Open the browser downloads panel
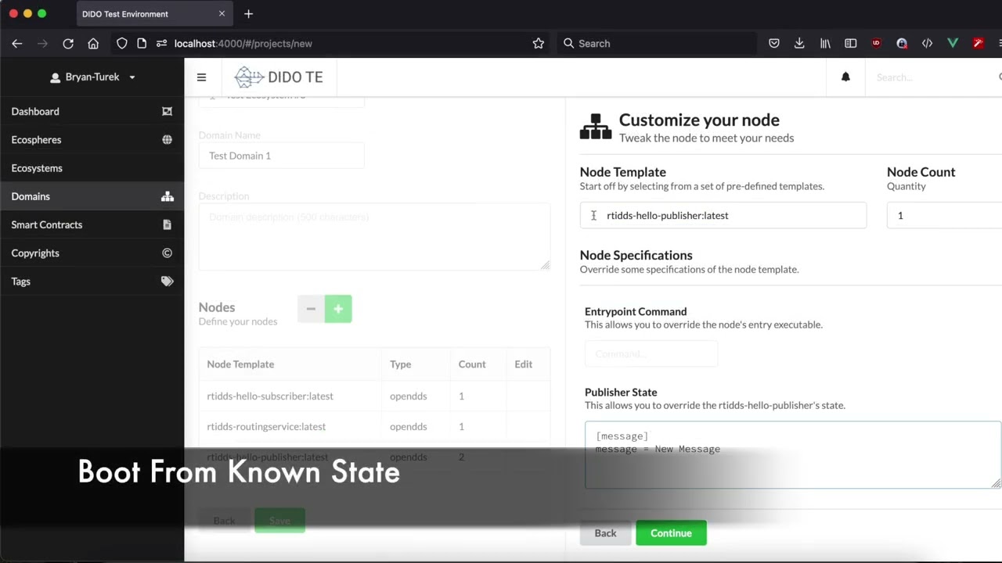 click(x=799, y=44)
